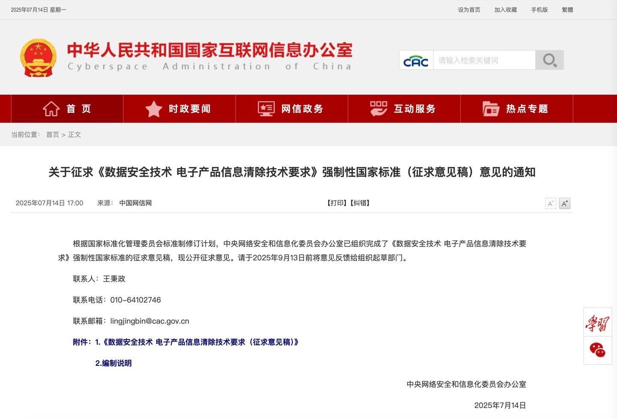Click inside the search keyword input field

pos(484,60)
